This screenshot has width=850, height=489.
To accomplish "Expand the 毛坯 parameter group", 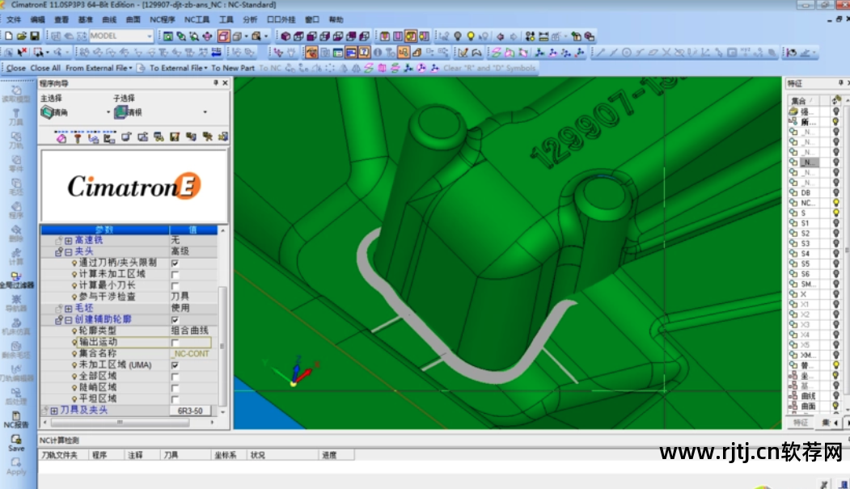I will (68, 309).
